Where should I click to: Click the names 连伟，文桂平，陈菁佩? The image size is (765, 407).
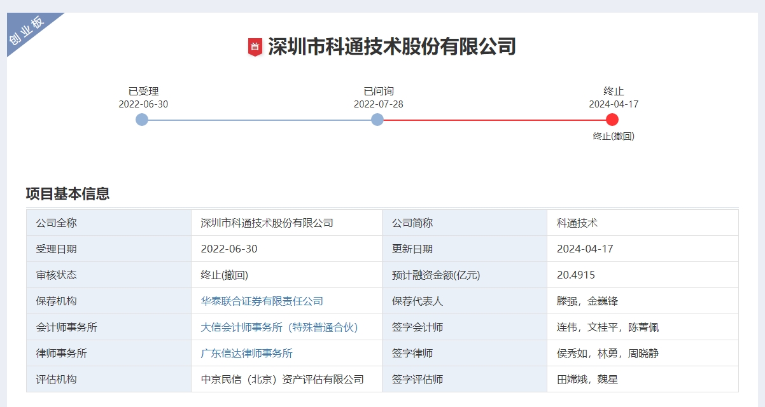click(608, 328)
